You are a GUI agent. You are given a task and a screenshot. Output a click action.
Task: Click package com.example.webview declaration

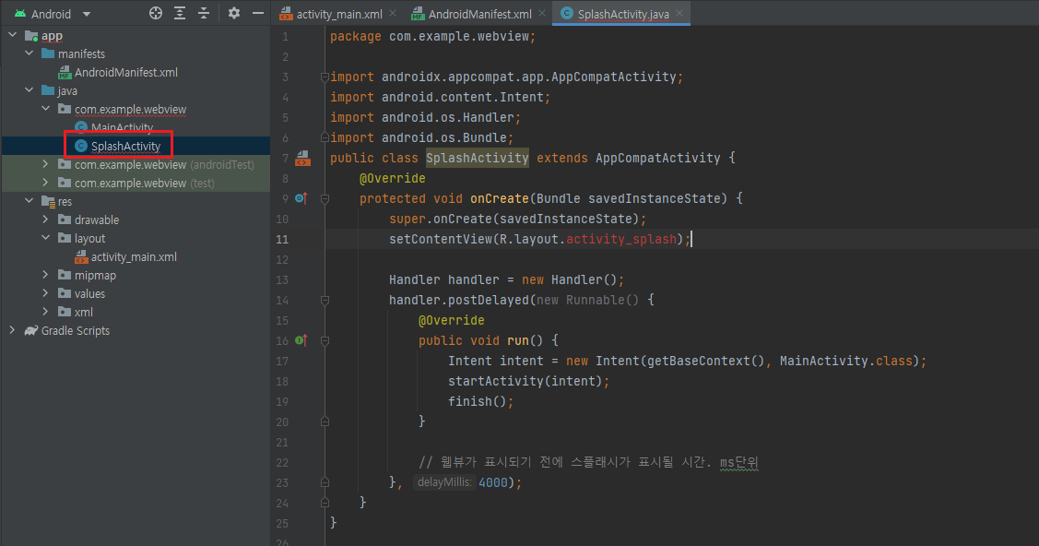point(432,37)
